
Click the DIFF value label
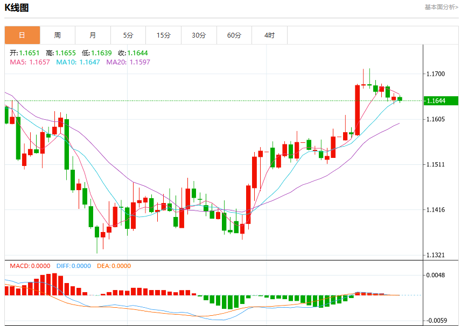click(73, 266)
